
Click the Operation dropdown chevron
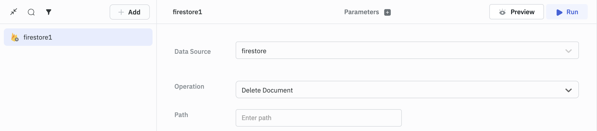click(569, 90)
